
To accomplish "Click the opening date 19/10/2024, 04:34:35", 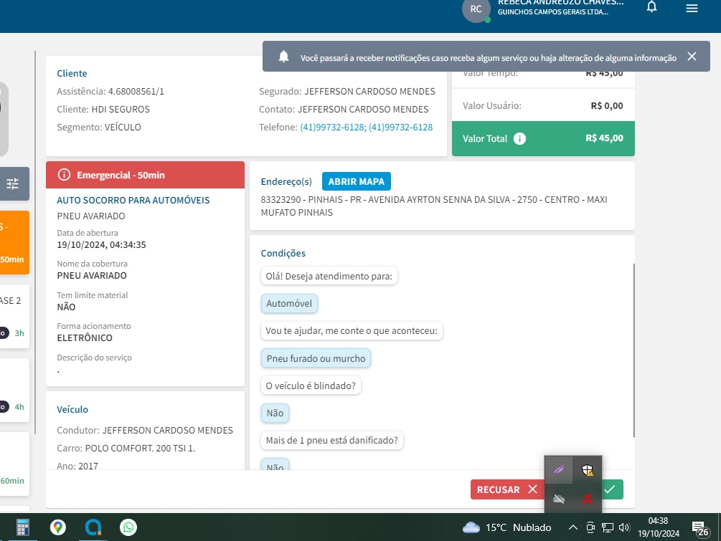I will coord(102,245).
